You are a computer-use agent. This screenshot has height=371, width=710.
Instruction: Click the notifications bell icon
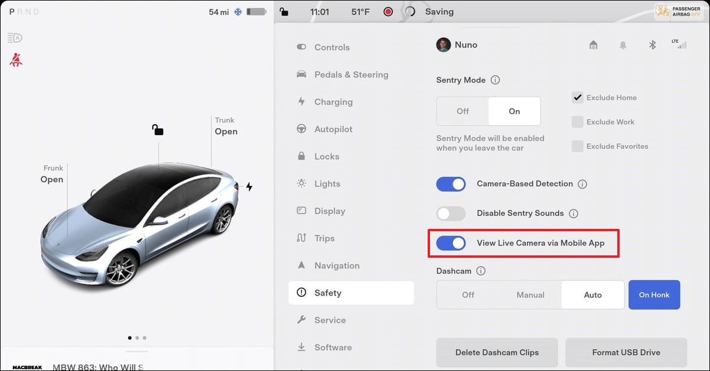click(x=623, y=45)
